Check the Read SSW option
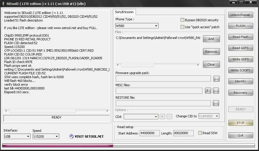The width and height of the screenshot is (259, 151). (200, 133)
